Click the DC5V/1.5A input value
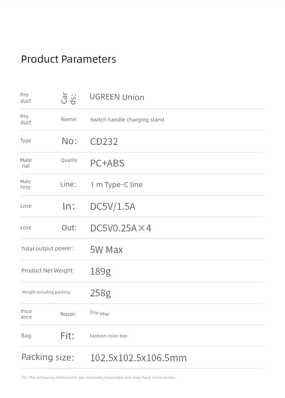The width and height of the screenshot is (285, 398). [113, 207]
